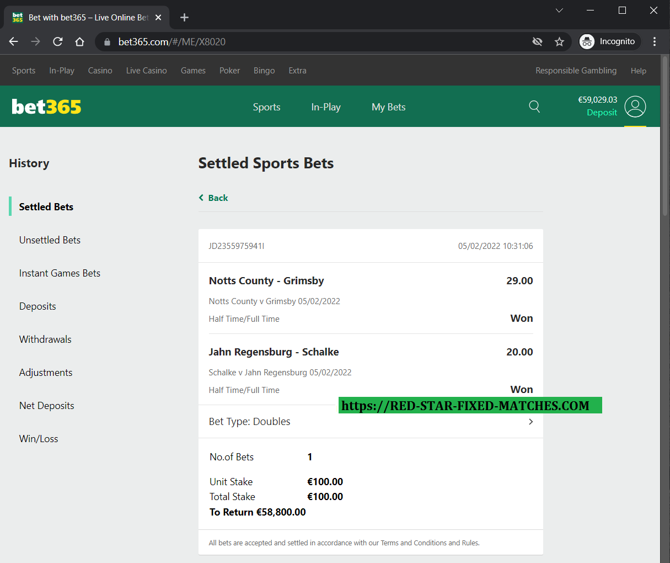Open the Casino section
Screen dimensions: 670x563
(x=100, y=71)
